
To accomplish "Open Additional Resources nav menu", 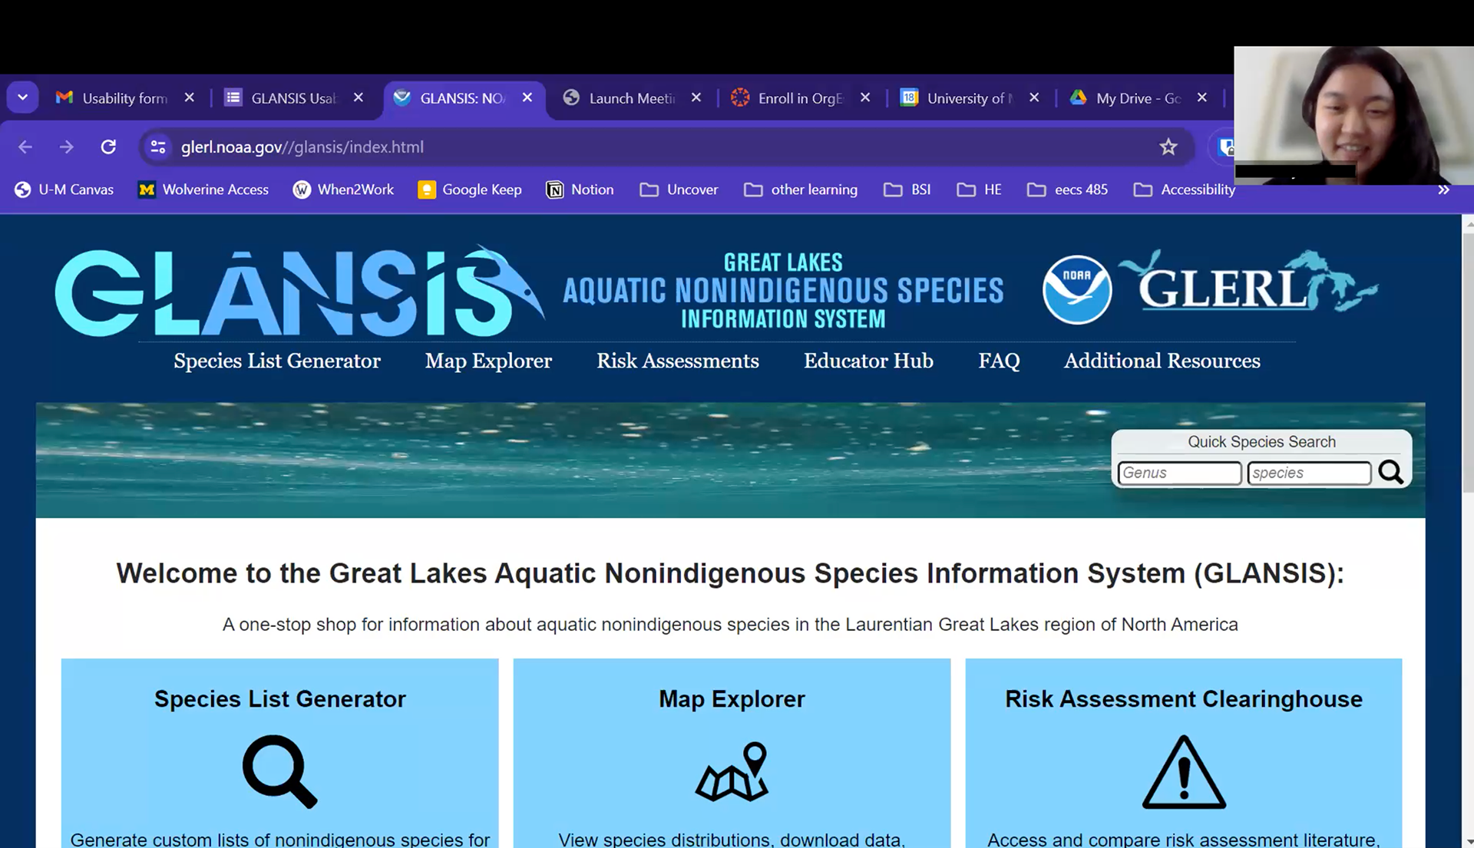I will tap(1162, 361).
